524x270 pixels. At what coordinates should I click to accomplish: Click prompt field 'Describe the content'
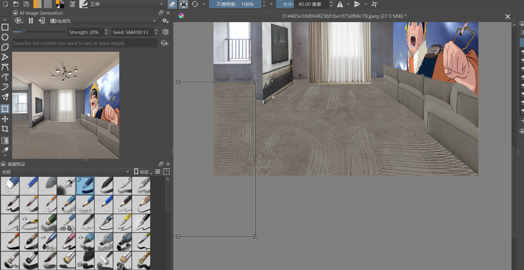click(x=85, y=43)
